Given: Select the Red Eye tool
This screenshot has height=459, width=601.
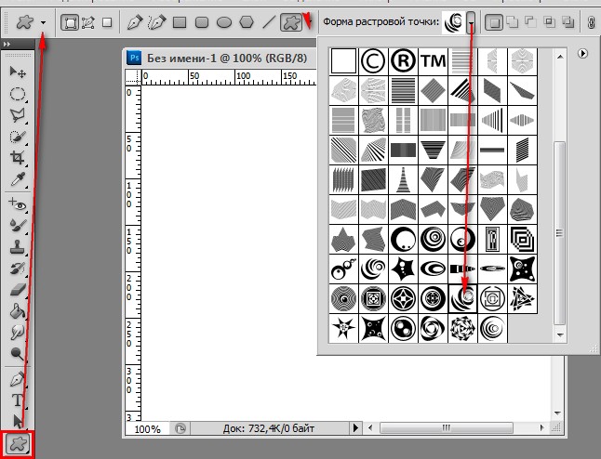Looking at the screenshot, I should click(x=18, y=203).
